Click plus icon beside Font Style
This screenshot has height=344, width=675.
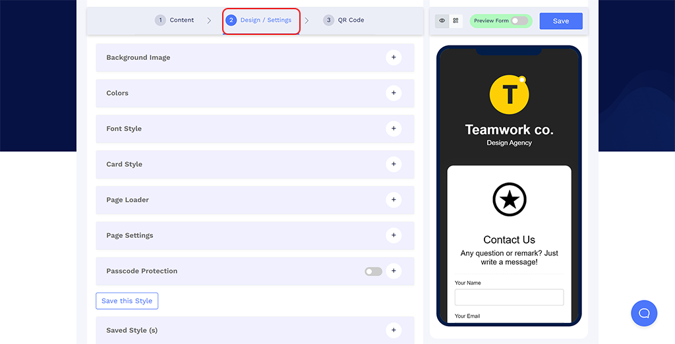(394, 129)
